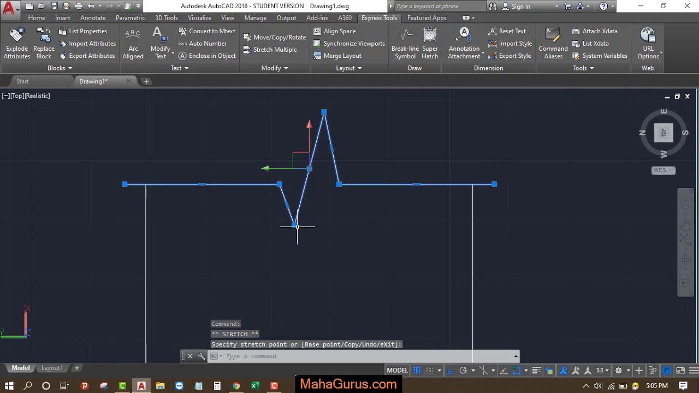Click the ViewCube TOP face

click(664, 133)
